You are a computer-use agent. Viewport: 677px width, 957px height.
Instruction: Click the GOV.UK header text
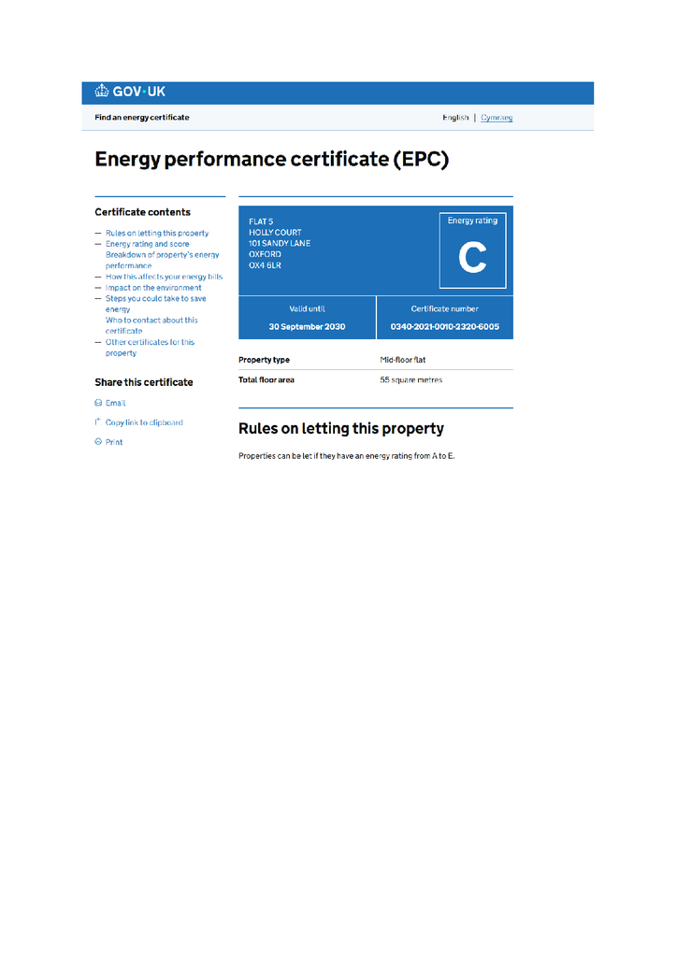coord(138,92)
